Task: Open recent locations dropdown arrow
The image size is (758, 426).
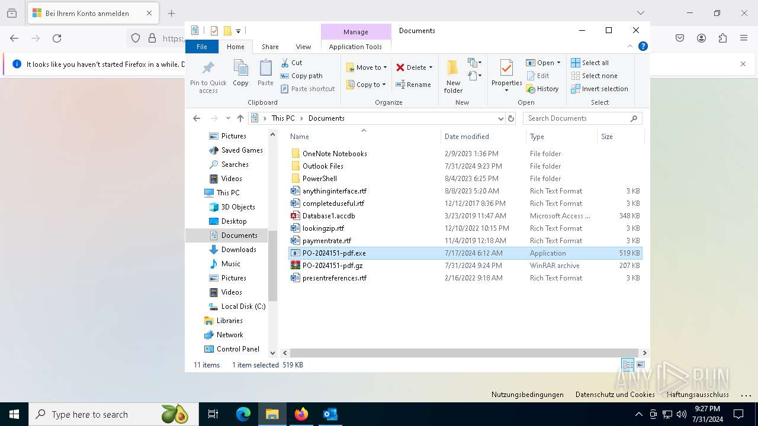Action: (228, 118)
